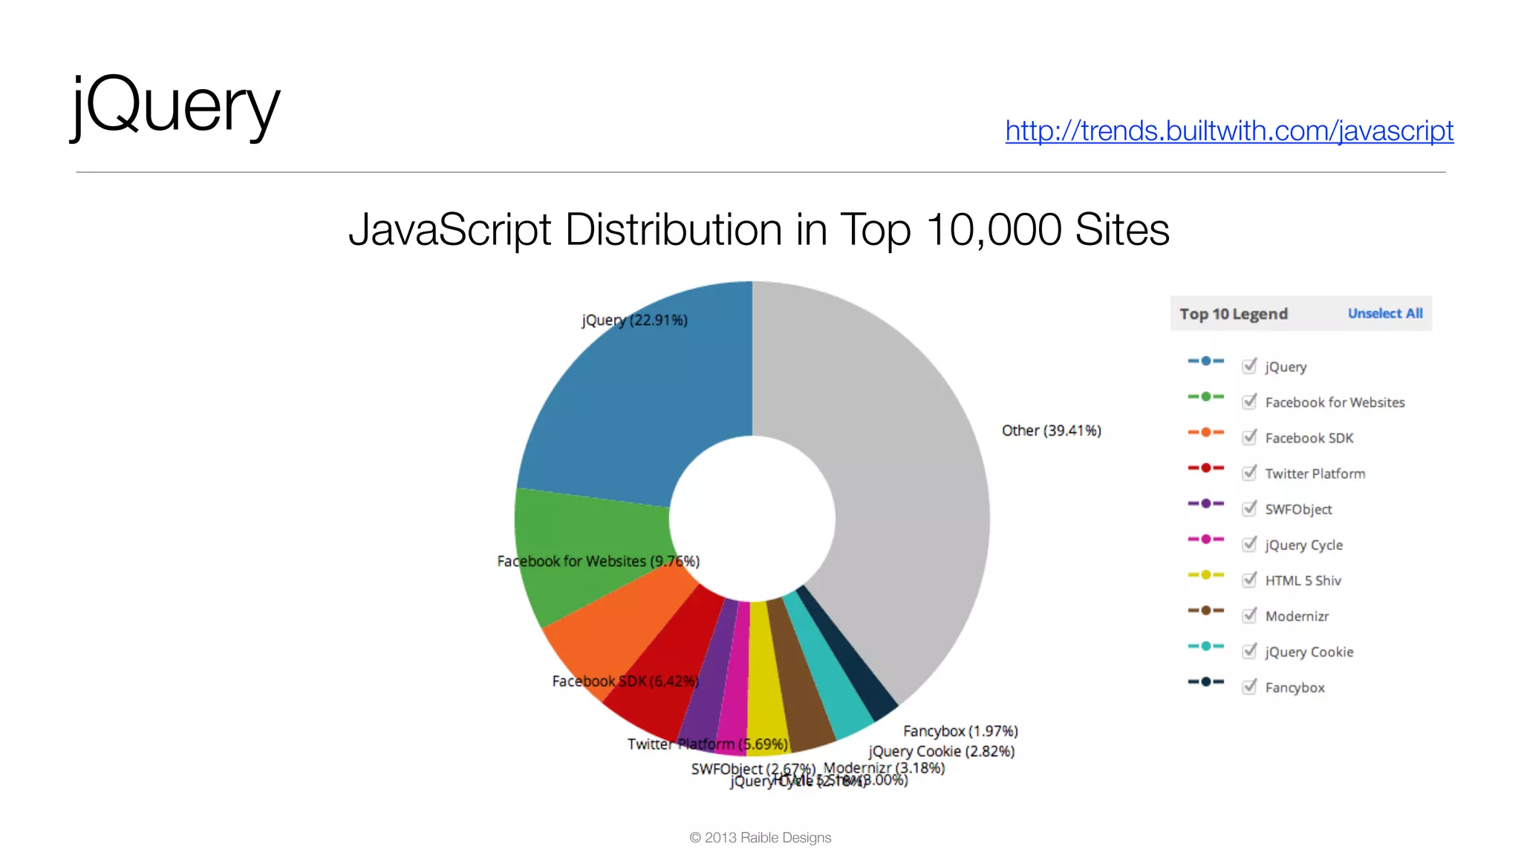Click the 'jQuery (22.91%)' chart label

coord(635,320)
